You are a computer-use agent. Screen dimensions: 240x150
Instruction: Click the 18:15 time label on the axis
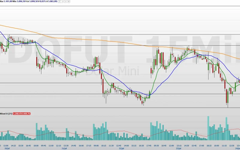tap(209, 145)
